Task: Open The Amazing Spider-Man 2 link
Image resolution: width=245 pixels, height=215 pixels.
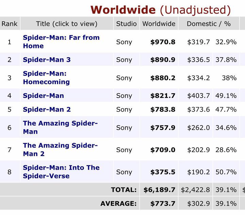Action: [x=60, y=149]
